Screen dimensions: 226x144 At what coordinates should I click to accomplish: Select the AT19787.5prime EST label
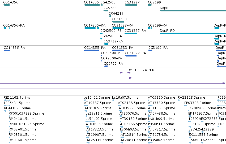[x=97, y=103]
